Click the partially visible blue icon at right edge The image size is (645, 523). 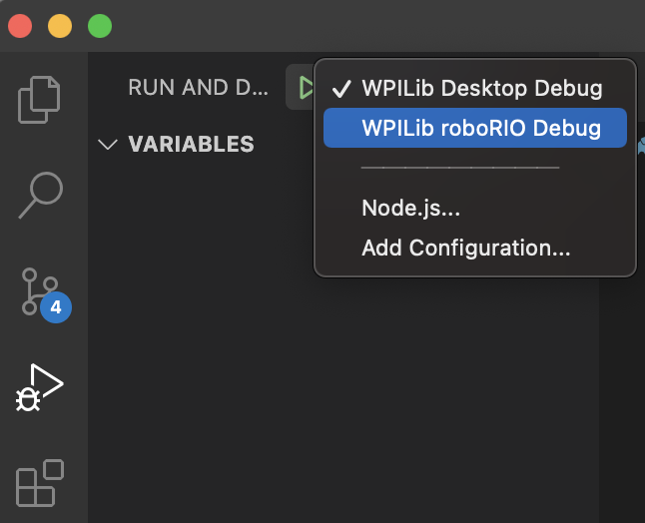641,147
